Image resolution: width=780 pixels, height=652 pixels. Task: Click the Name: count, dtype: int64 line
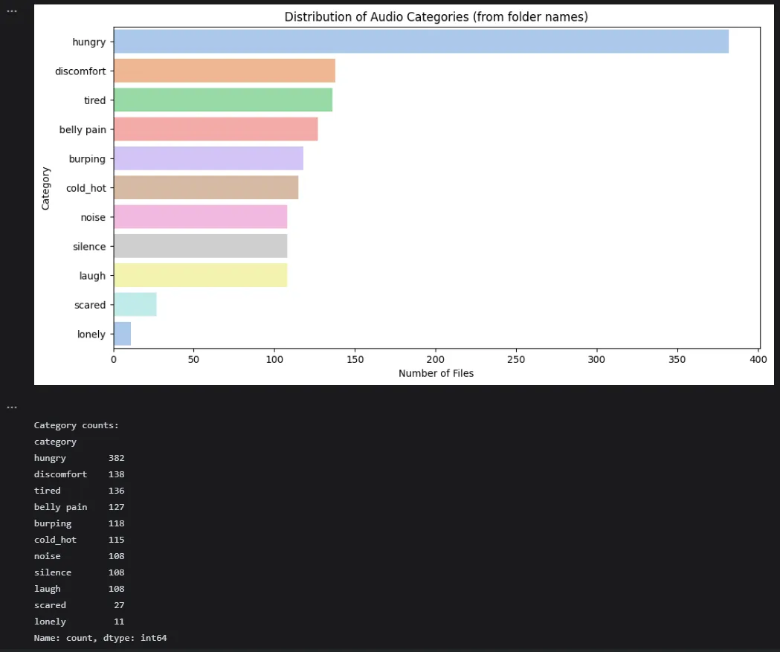100,638
